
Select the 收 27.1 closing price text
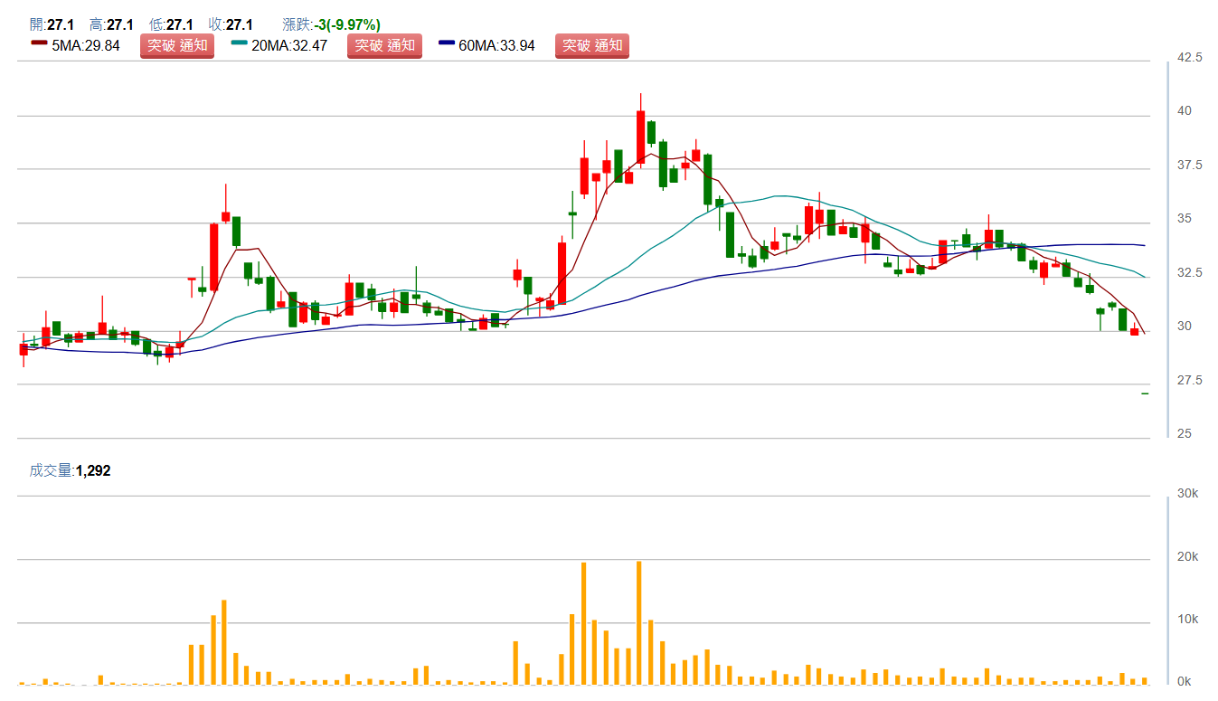231,24
